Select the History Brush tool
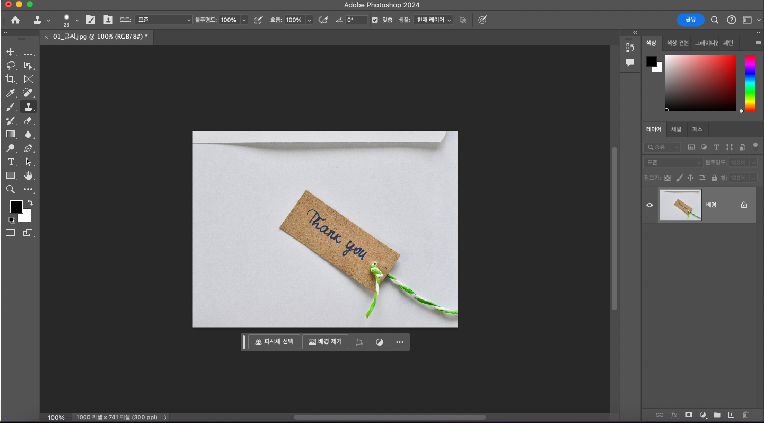 click(11, 120)
